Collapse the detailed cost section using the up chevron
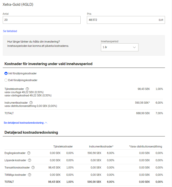 click(x=46, y=123)
